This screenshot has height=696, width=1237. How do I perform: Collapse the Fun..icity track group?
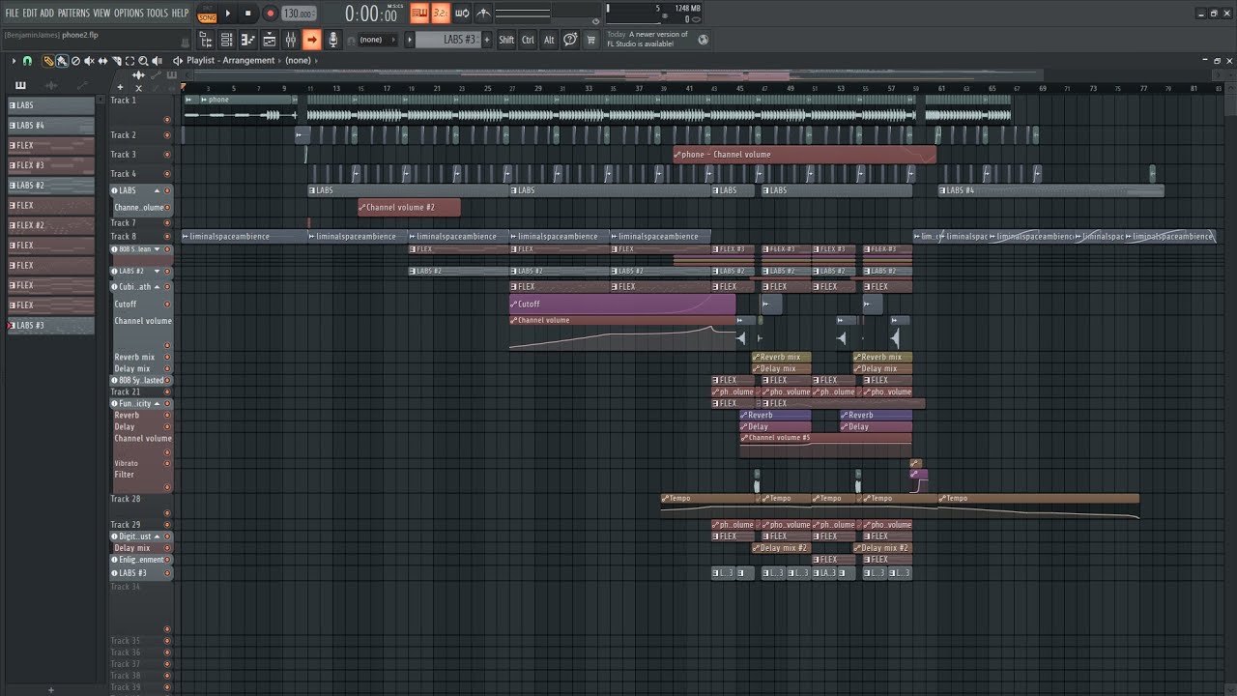tap(157, 403)
